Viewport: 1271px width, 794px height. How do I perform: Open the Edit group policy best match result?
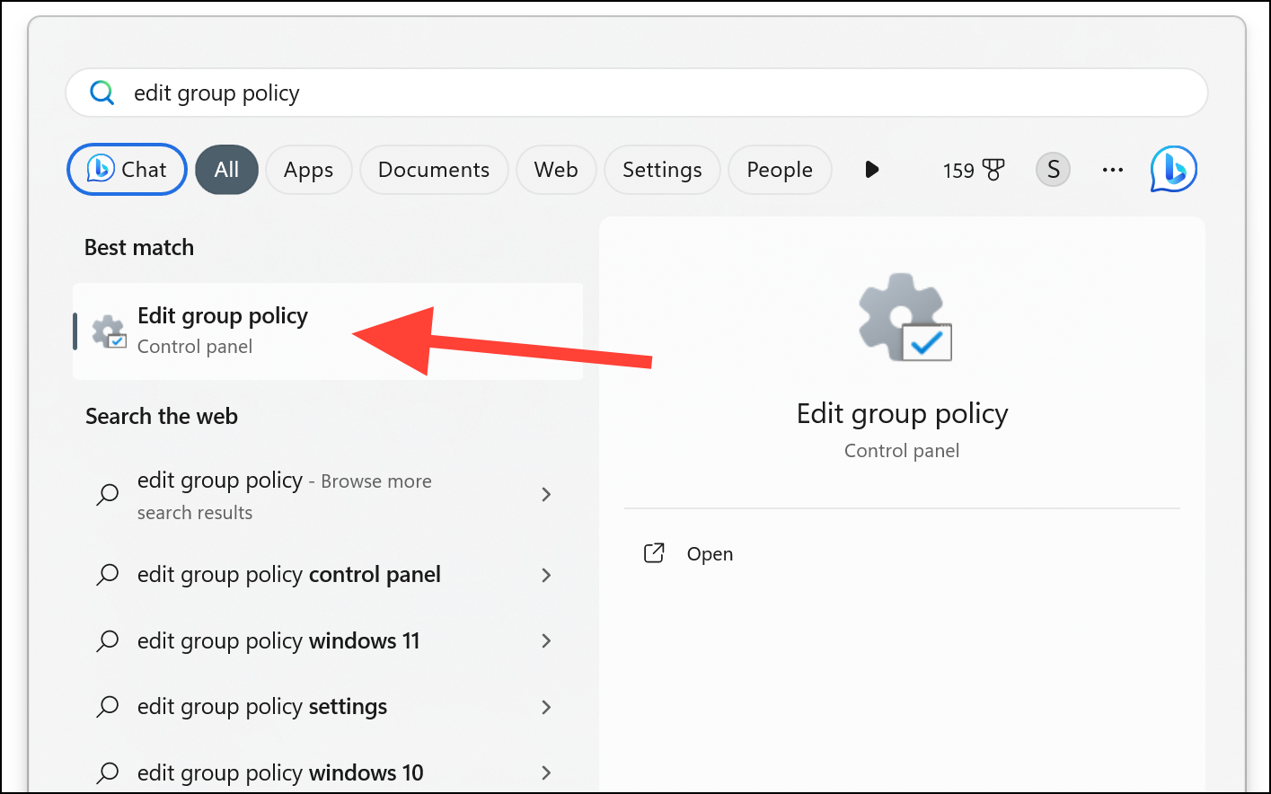click(328, 331)
